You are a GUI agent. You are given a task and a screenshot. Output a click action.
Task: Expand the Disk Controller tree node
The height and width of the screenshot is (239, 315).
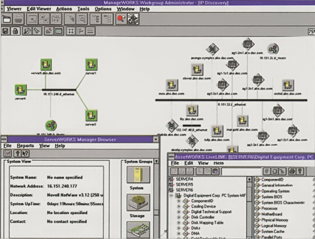[179, 217]
